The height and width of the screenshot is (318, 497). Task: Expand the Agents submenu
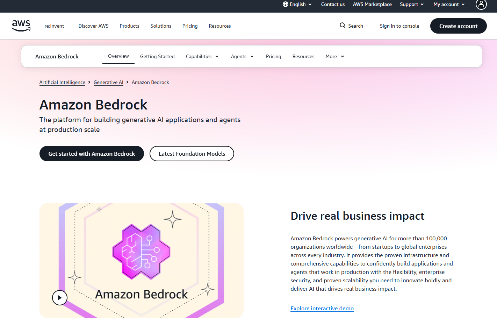242,56
